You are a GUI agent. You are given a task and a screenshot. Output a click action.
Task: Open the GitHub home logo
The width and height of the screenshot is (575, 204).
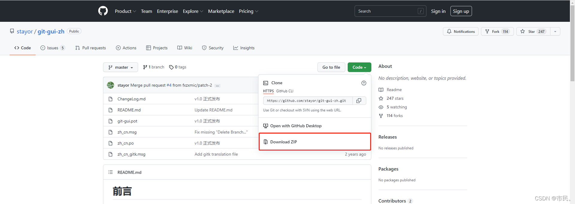[x=103, y=11]
